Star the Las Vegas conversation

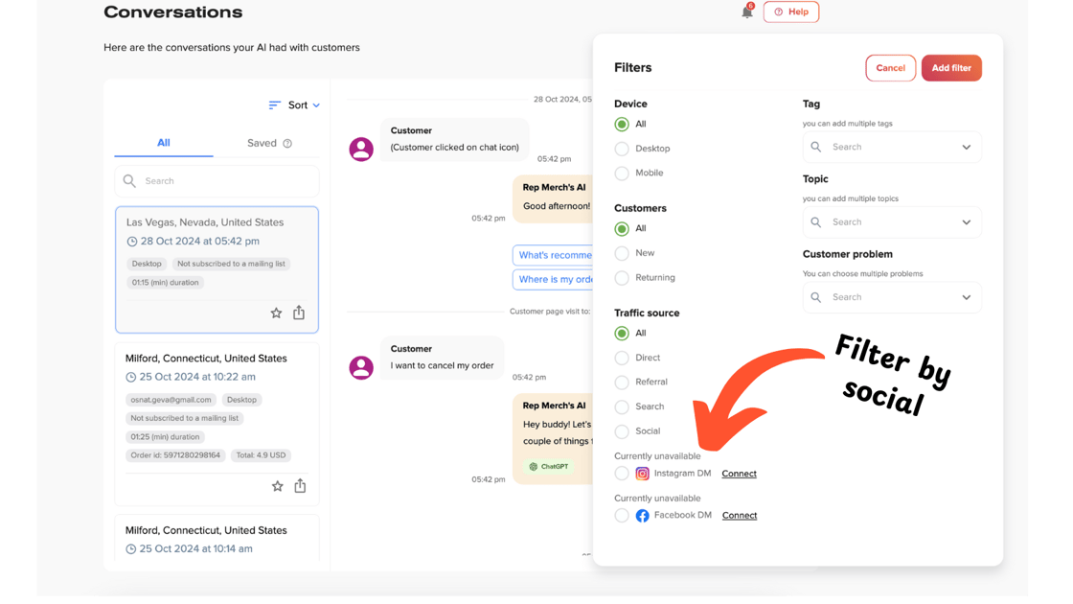276,313
